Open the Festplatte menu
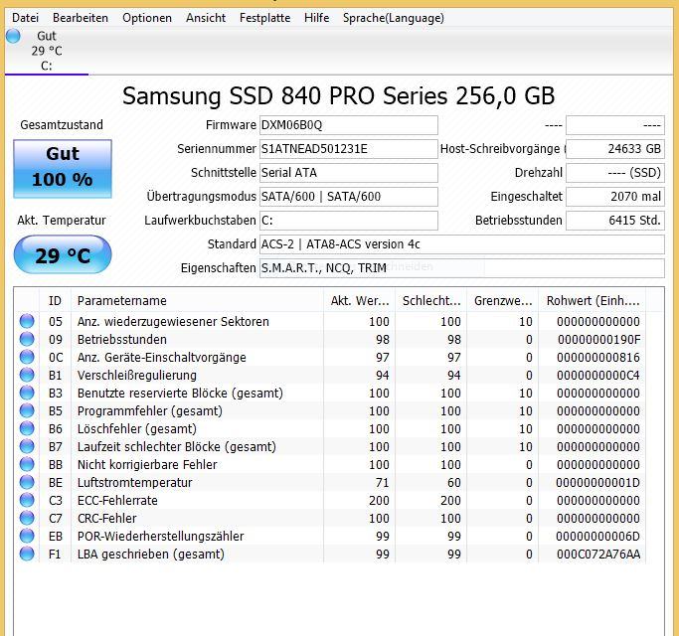Viewport: 679px width, 636px height. [x=264, y=18]
